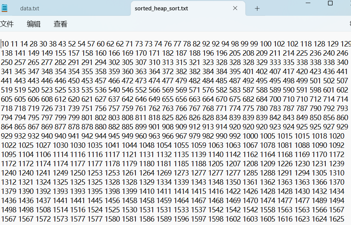Open the 文件 (File) menu

[7, 24]
